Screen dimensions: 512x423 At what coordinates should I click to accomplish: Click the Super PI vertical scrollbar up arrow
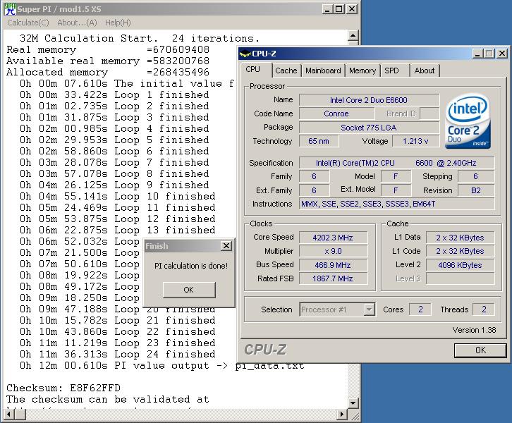353,35
